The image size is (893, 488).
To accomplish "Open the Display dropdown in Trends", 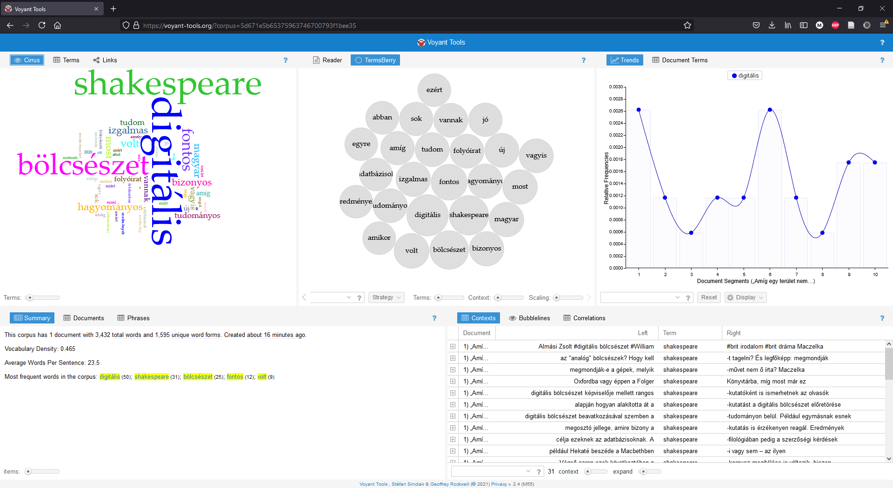I will pos(745,297).
